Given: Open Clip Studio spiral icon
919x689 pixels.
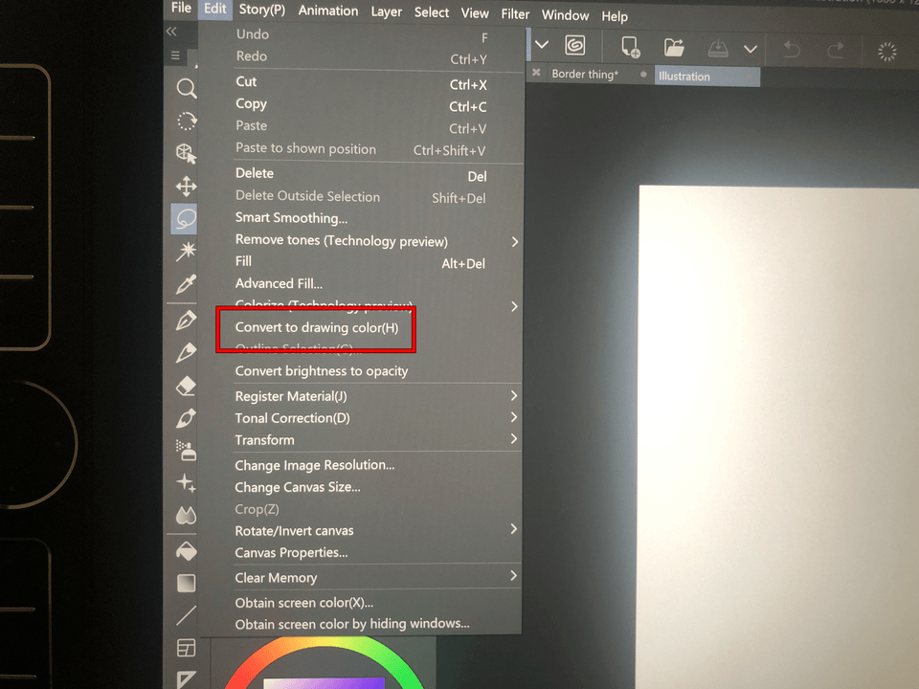Looking at the screenshot, I should click(575, 45).
